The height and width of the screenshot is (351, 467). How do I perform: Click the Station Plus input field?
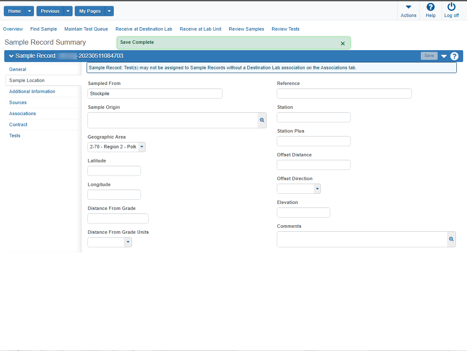coord(314,141)
